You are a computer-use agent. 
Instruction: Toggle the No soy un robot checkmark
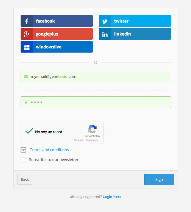pyautogui.click(x=29, y=132)
